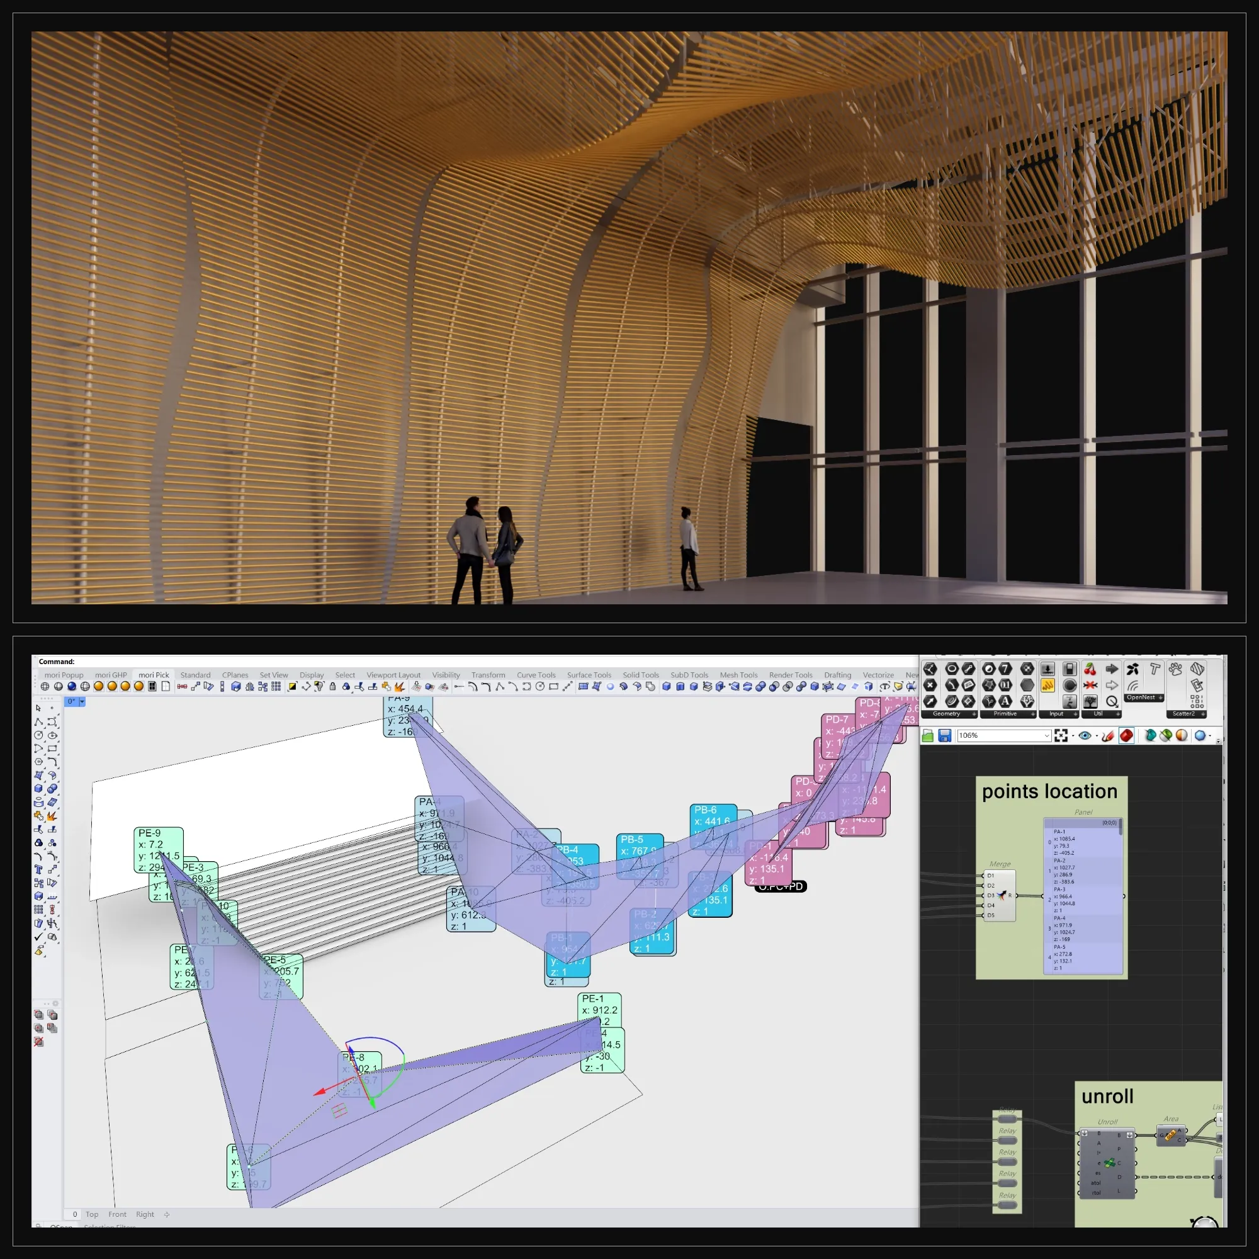Click the Zoom Extents icon in Grasshopper
Viewport: 1259px width, 1259px height.
1061,736
